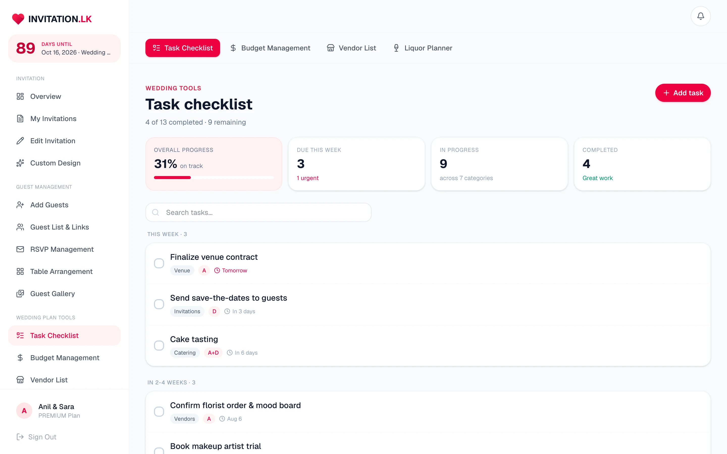727x454 pixels.
Task: Click the Sign Out arrow icon
Action: pyautogui.click(x=20, y=437)
